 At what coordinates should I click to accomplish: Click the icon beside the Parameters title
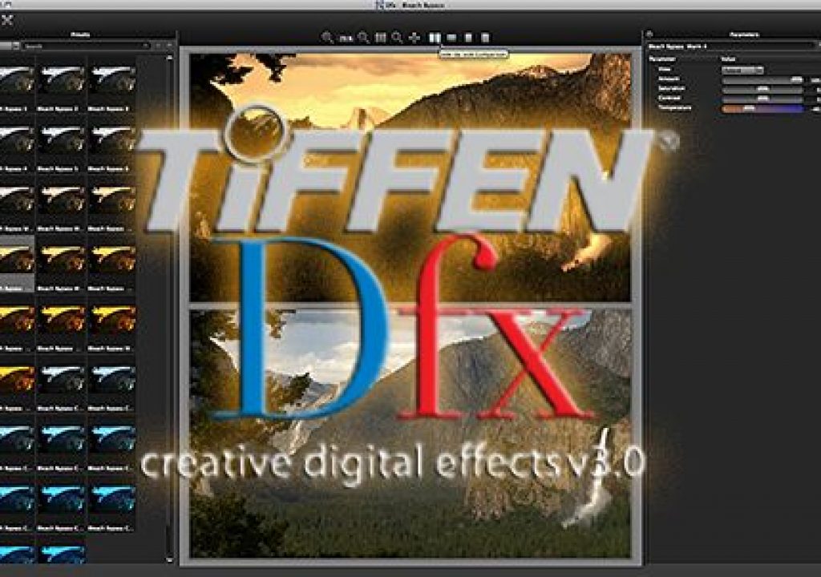649,34
